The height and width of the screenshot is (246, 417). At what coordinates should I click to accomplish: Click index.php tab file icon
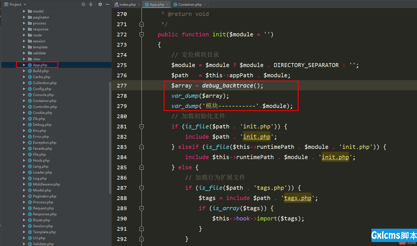pyautogui.click(x=116, y=4)
